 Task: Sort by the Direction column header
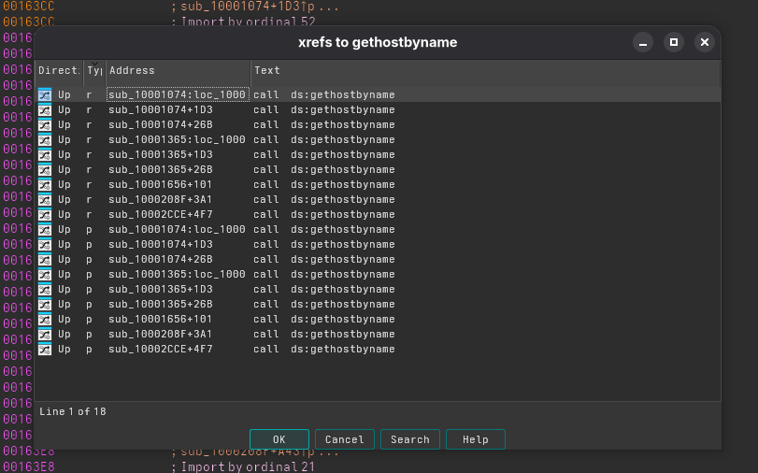(x=59, y=71)
